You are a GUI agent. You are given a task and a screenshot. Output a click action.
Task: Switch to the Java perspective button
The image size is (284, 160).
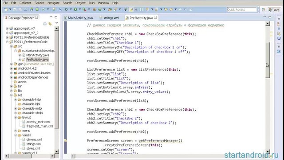(274, 10)
